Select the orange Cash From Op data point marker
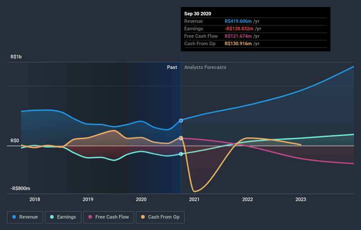Screen dimensions: 361x230 (x=181, y=138)
